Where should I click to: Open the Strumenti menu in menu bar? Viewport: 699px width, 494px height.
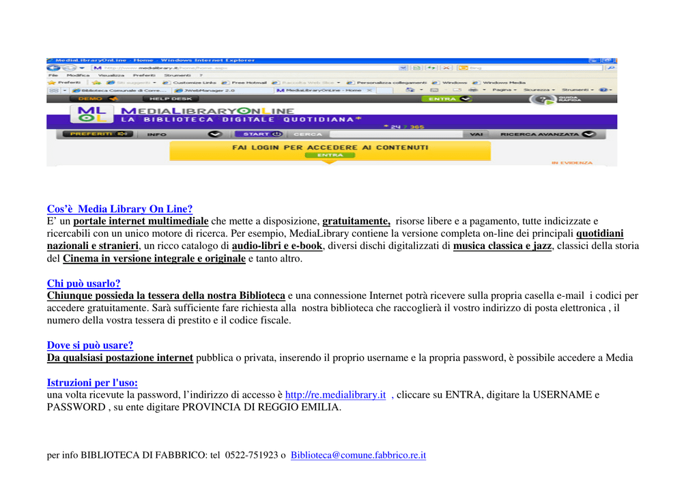point(177,75)
